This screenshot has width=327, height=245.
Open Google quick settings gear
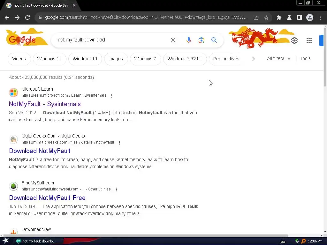pos(294,41)
